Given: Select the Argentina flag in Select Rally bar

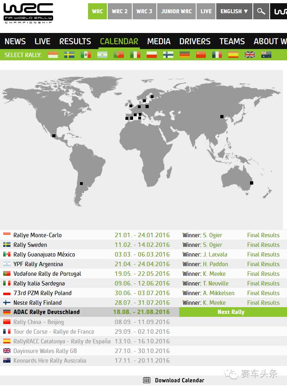Looking at the screenshot, I should click(x=102, y=55).
